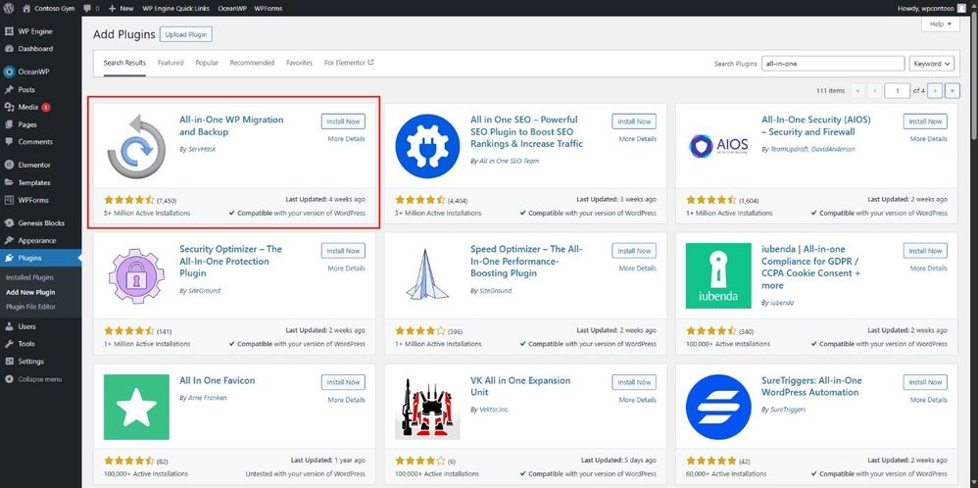Click the All In One Favicon star icon

click(136, 407)
